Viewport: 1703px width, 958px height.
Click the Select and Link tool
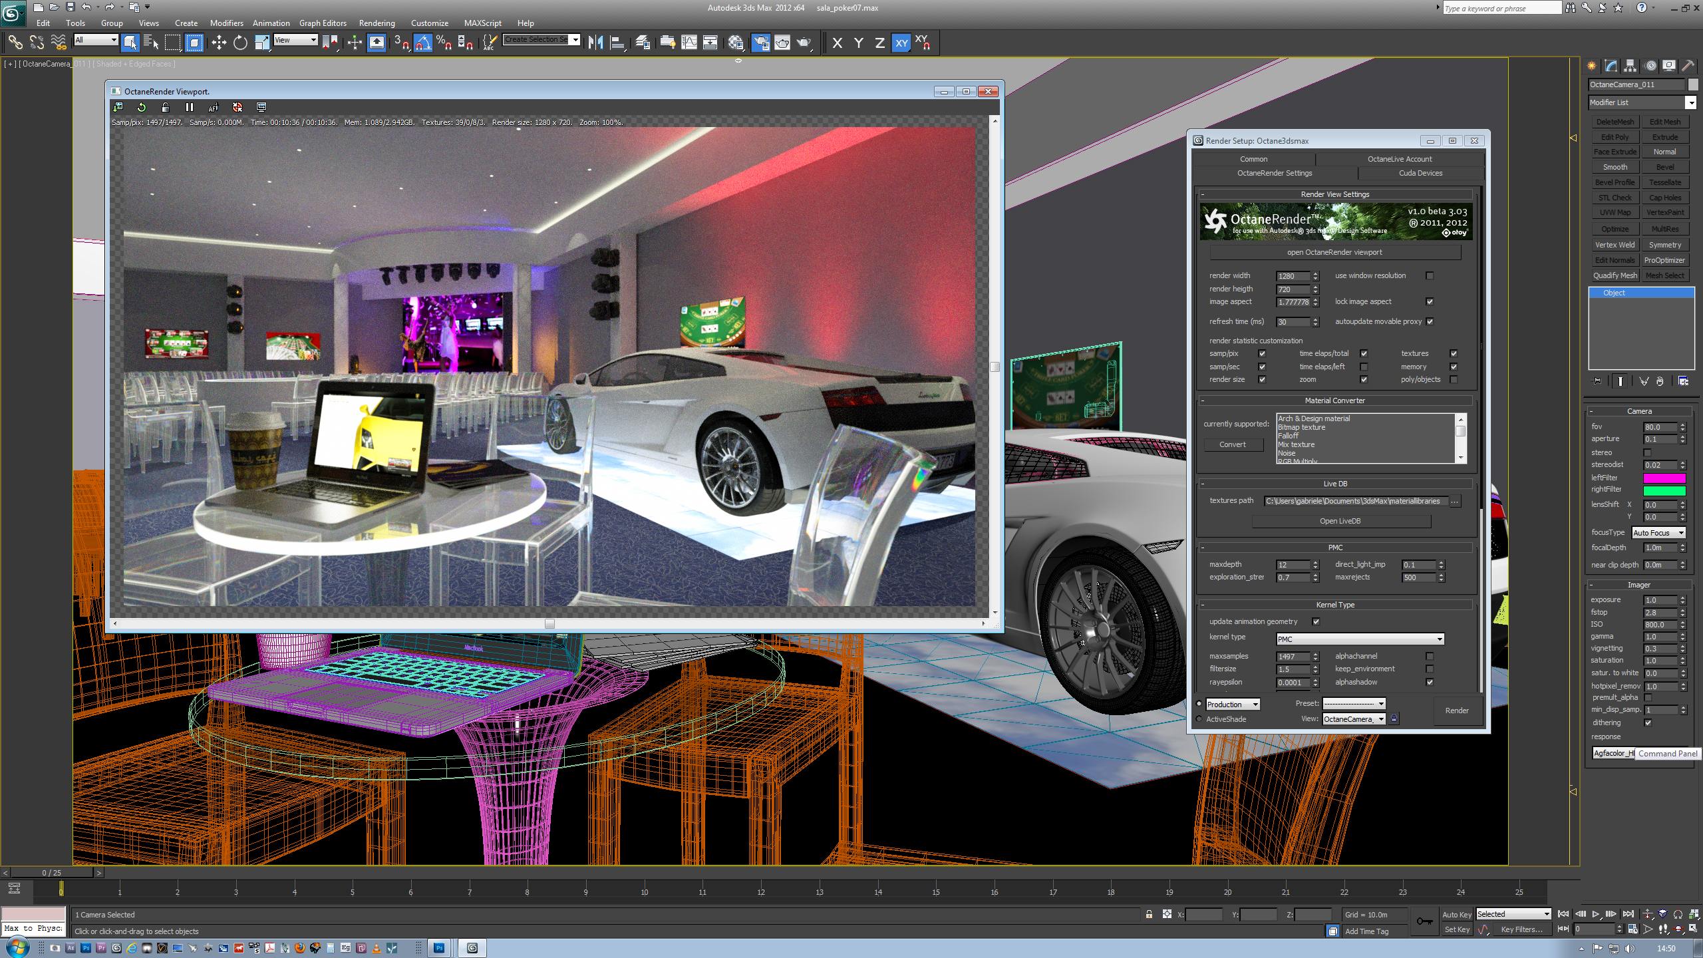click(x=15, y=43)
